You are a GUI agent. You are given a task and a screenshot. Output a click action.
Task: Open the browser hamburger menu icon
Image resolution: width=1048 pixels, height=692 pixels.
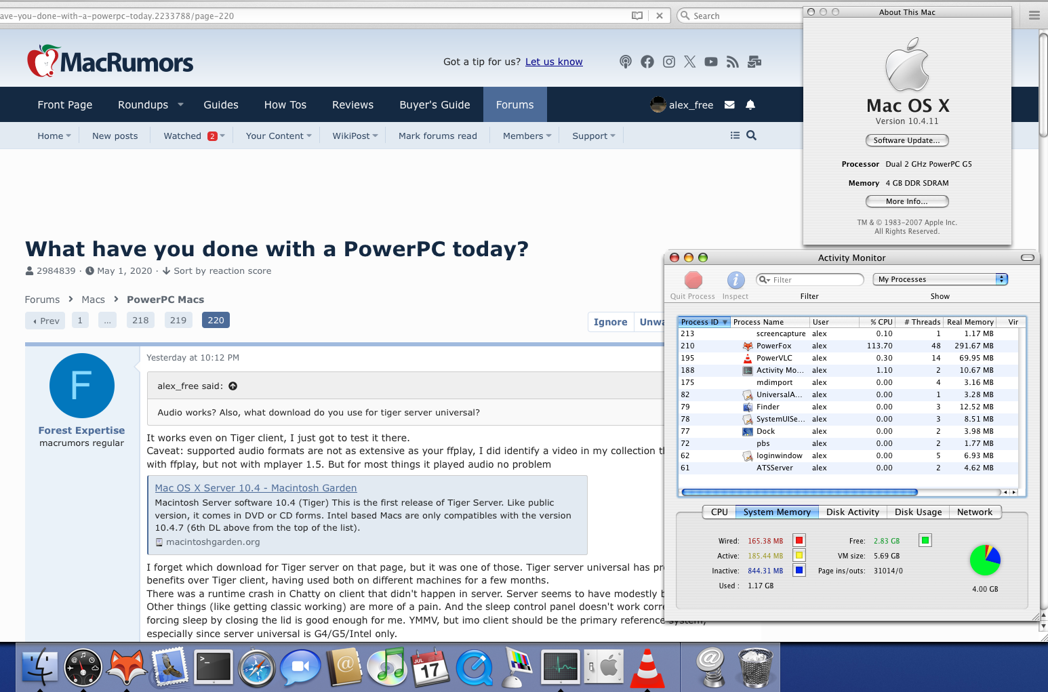click(x=1034, y=15)
